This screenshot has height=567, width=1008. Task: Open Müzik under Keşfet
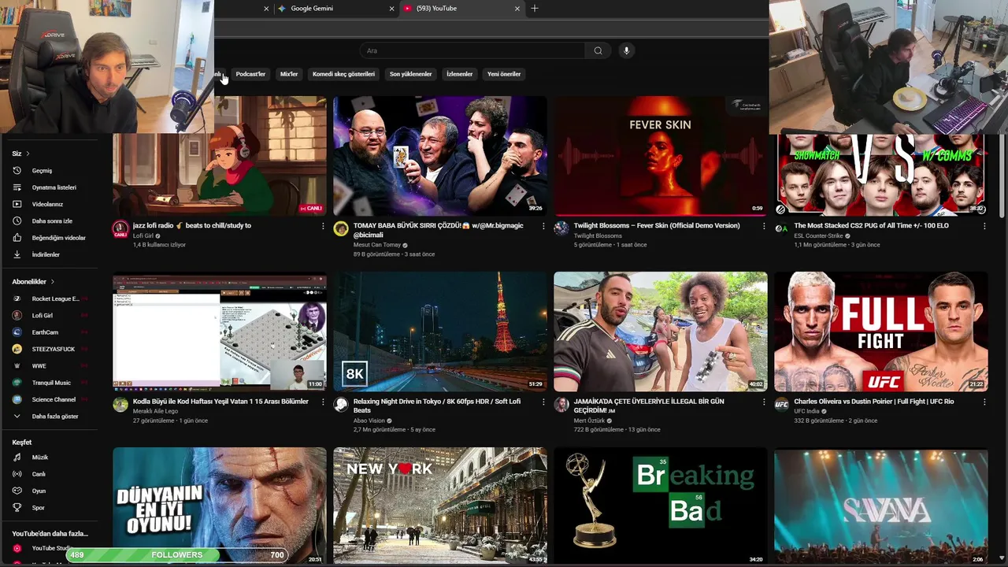point(39,458)
